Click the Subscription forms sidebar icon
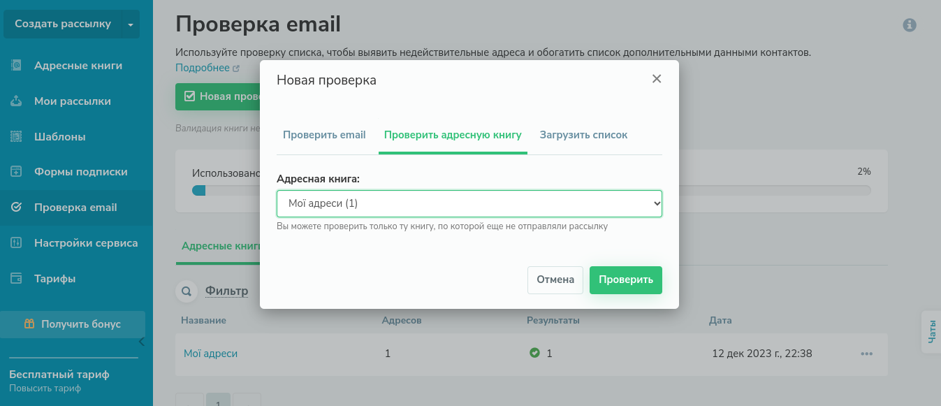Viewport: 941px width, 406px height. point(17,172)
